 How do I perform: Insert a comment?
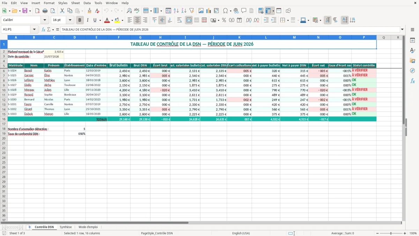click(244, 11)
